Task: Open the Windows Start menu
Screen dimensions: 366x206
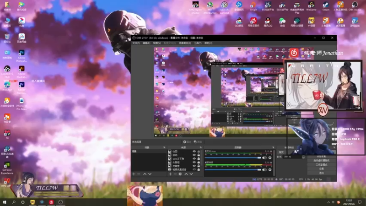Action: tap(5, 202)
